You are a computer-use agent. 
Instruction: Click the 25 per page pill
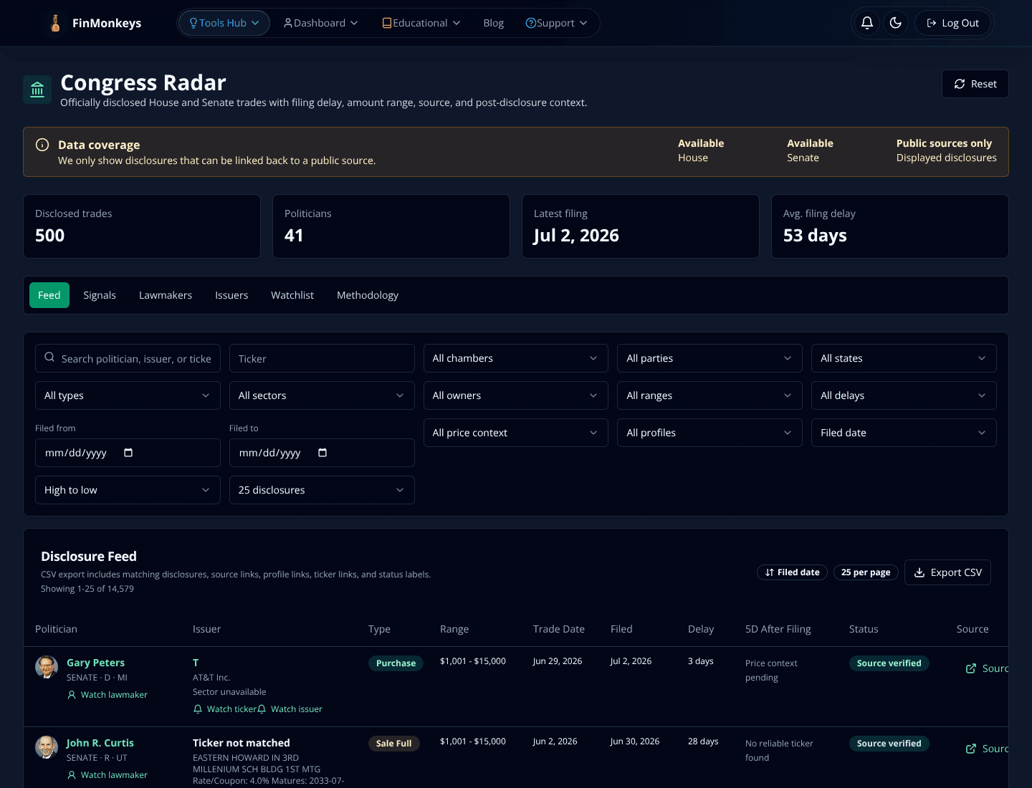point(866,572)
